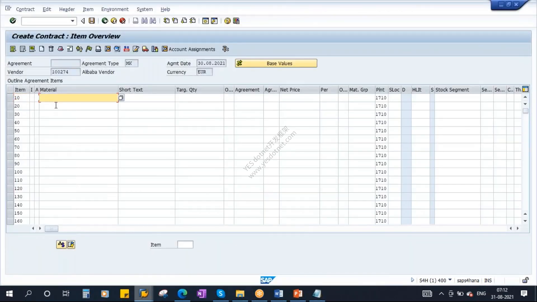
Task: Open table column settings icon
Action: (x=526, y=89)
